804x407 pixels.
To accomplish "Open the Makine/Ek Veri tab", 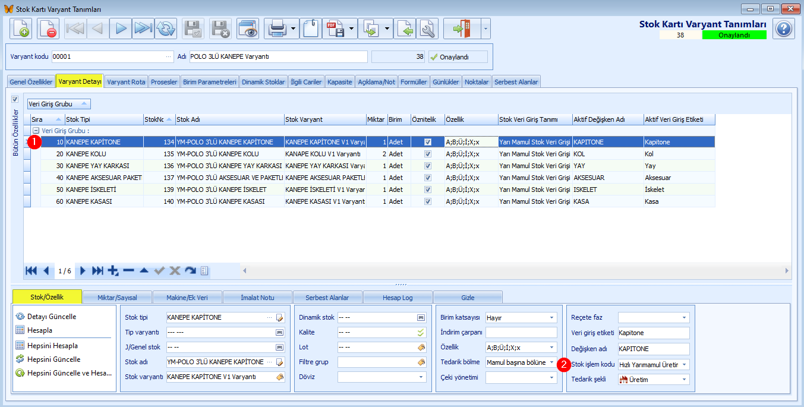I will [187, 297].
